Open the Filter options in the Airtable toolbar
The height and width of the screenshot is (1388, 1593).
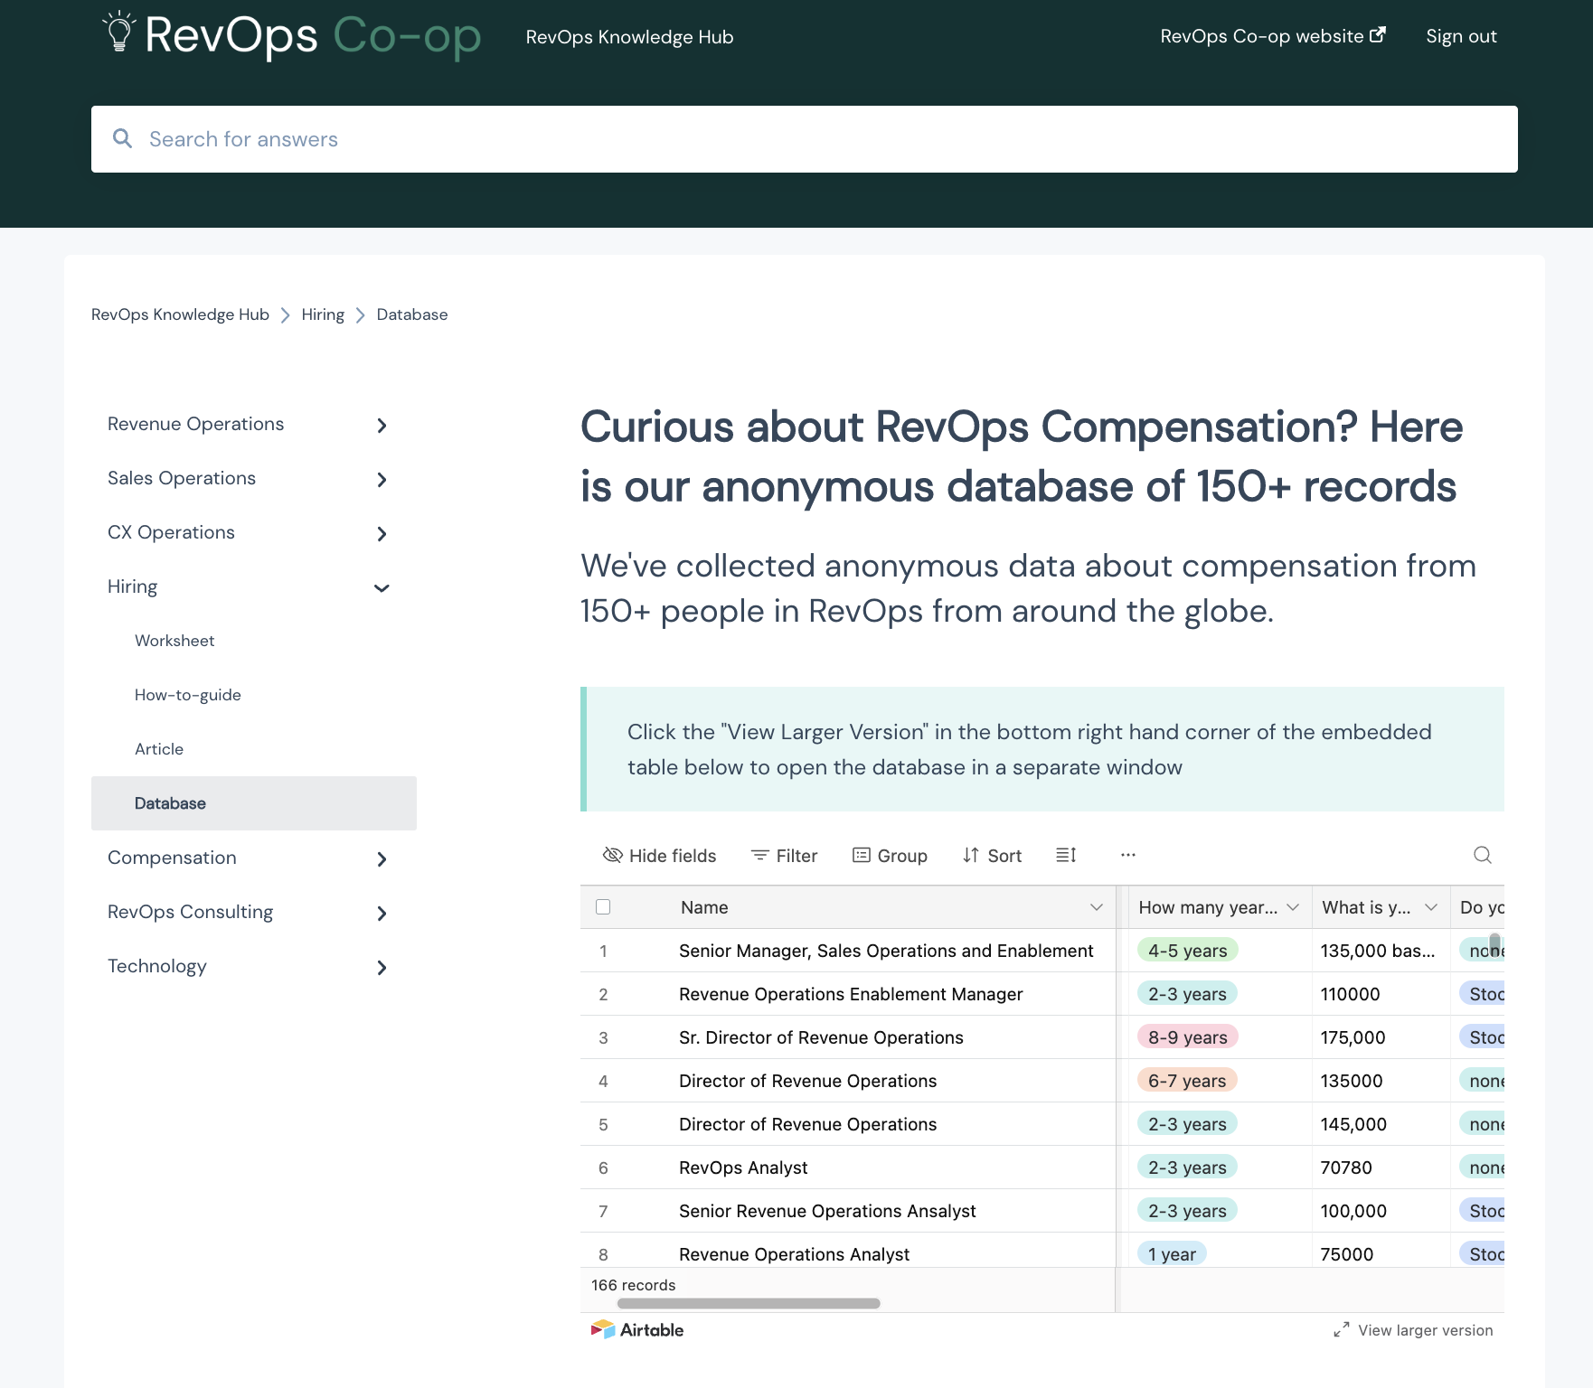point(783,855)
